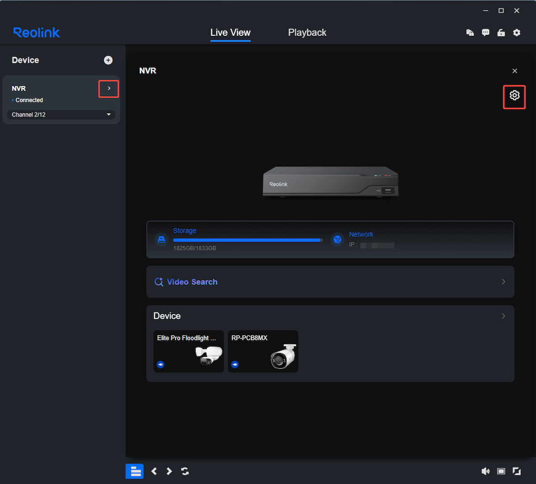Expand the Device section chevron
The width and height of the screenshot is (536, 484).
click(503, 316)
